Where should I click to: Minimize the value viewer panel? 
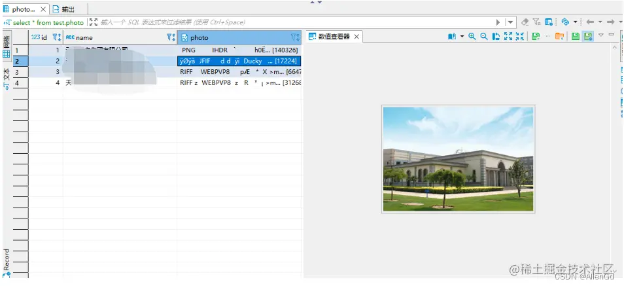612,35
